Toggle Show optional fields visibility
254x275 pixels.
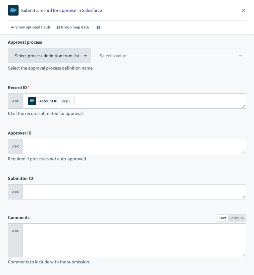pos(30,27)
